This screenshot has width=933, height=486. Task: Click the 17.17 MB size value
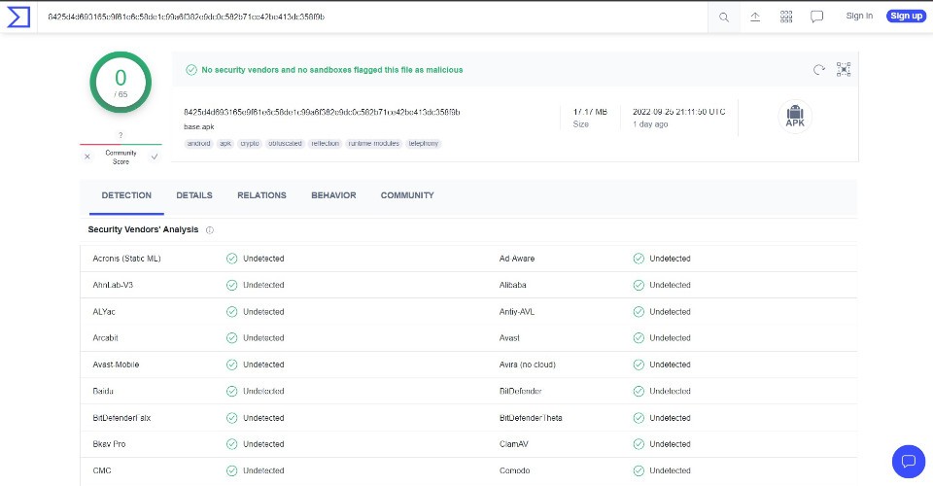[x=590, y=112]
